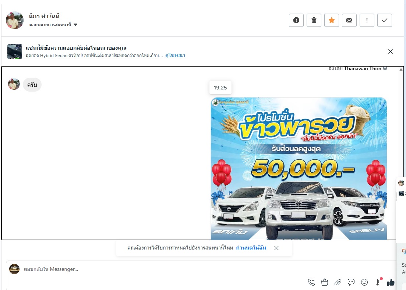This screenshot has width=406, height=290.
Task: Mark conversation as spam with exclamation octagon icon
Action: click(x=296, y=20)
